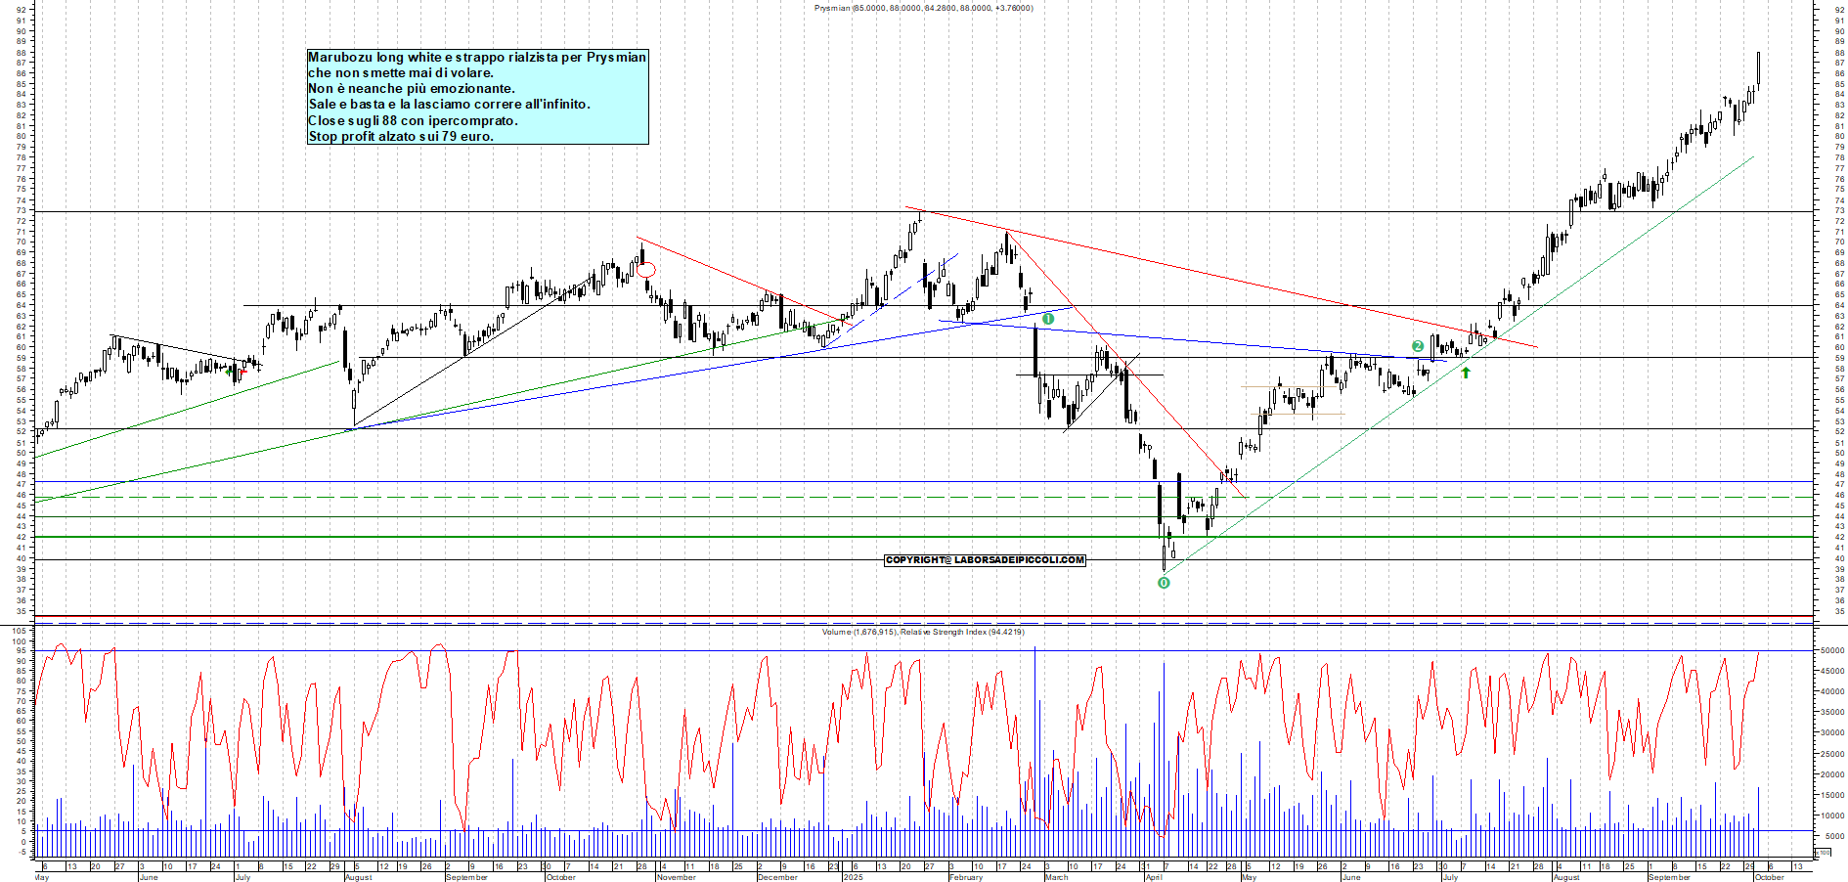Click the Volume and Relative Strength Index label
This screenshot has height=882, width=1848.
pyautogui.click(x=923, y=632)
